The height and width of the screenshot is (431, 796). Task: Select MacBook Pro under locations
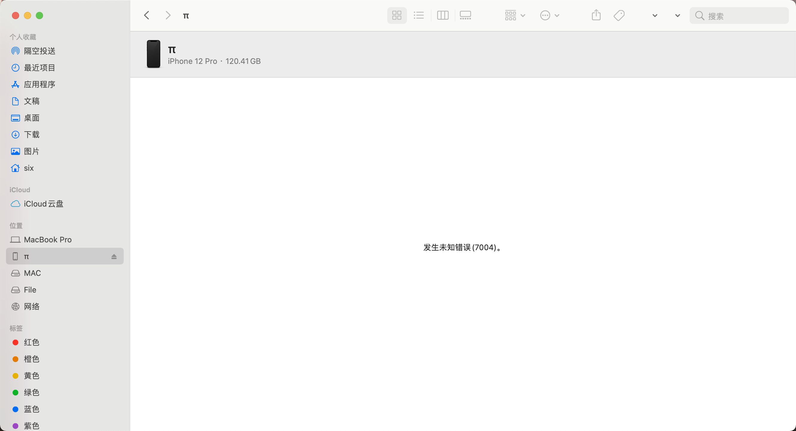coord(48,240)
